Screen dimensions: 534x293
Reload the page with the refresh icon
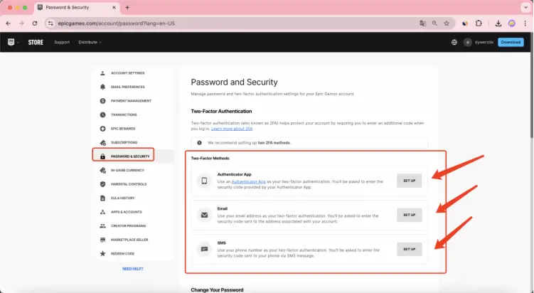coord(35,23)
